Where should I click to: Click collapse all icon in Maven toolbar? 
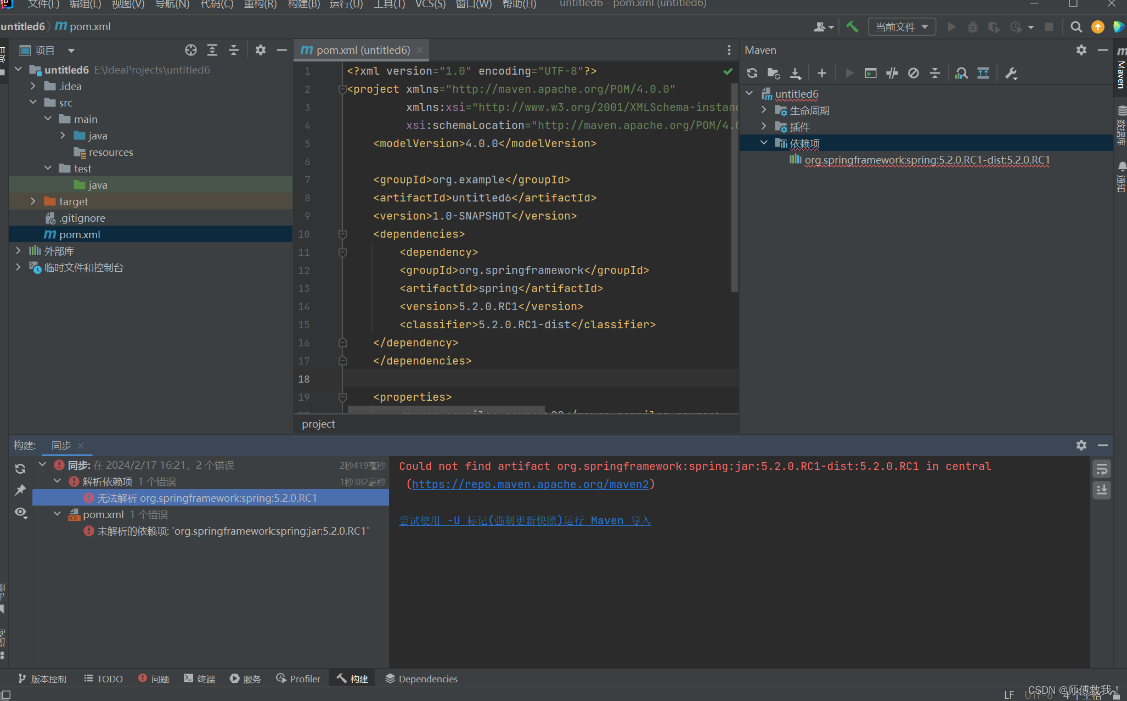point(935,73)
